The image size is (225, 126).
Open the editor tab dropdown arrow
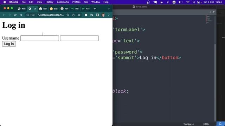[214, 12]
